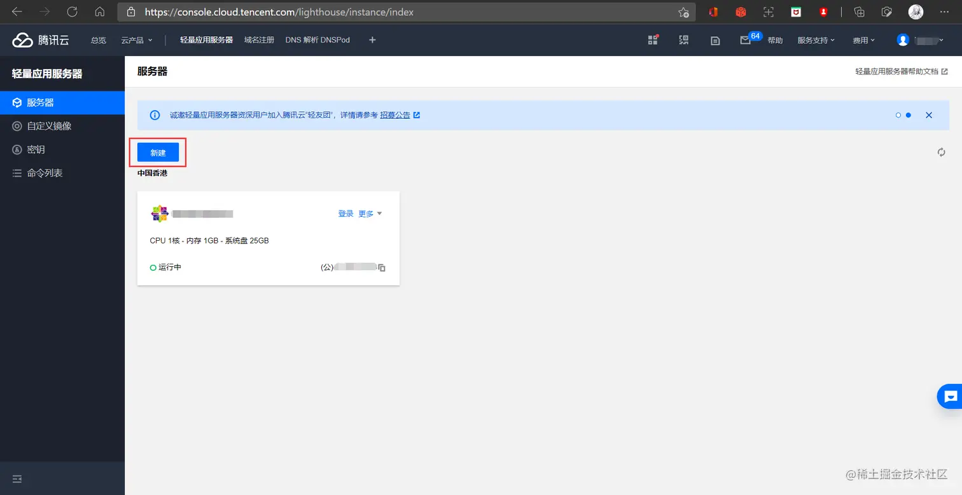
Task: Select second banner slide dot
Action: 909,115
